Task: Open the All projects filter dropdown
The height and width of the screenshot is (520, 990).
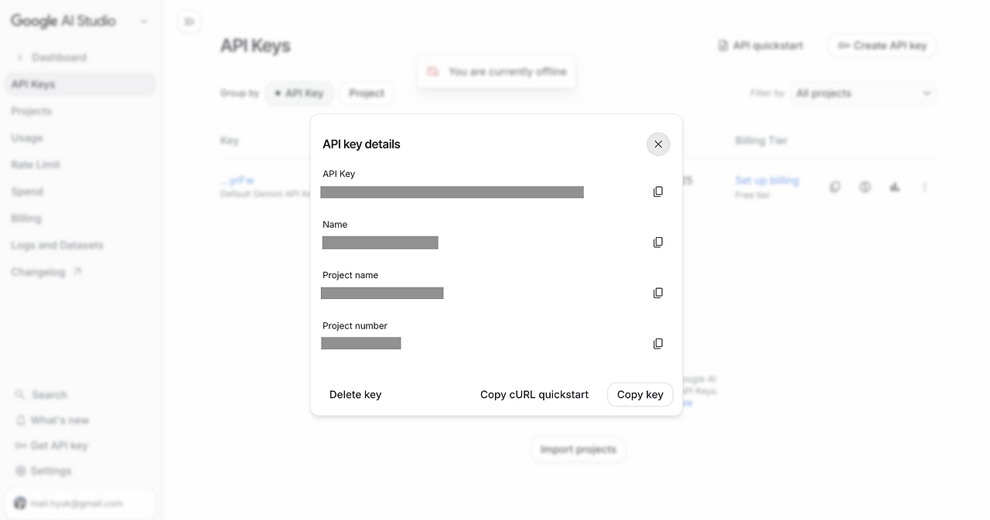Action: (862, 93)
